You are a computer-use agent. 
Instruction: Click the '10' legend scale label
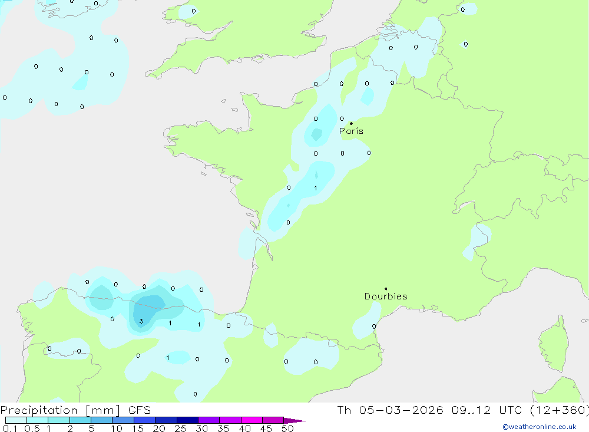(117, 428)
